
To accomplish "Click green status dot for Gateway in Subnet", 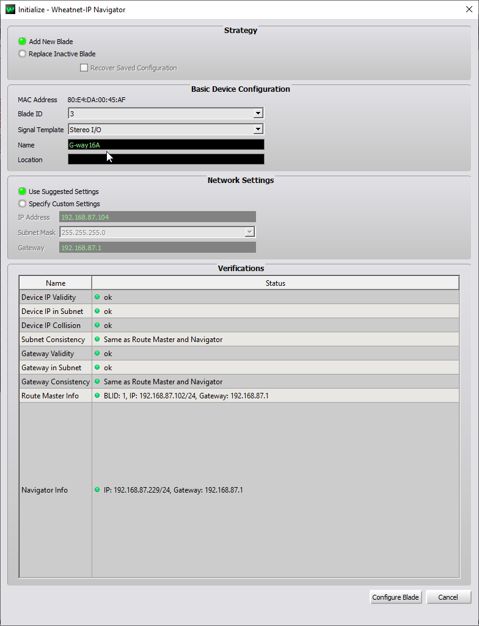I will 97,367.
